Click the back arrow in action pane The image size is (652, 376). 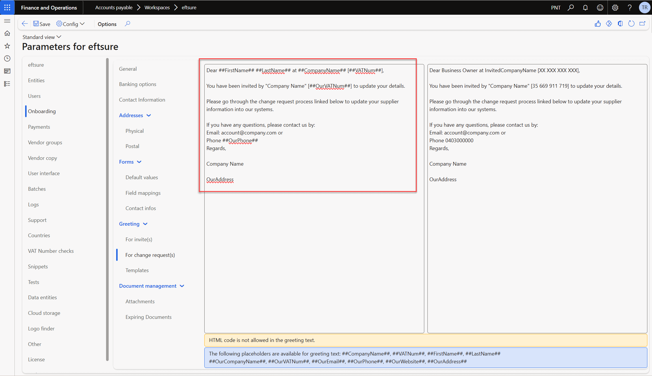[25, 24]
